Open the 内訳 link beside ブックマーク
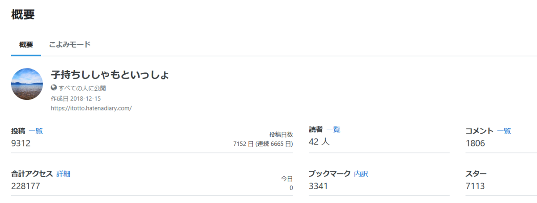 361,174
